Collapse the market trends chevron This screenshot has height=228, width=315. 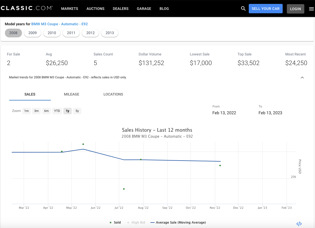coord(302,78)
